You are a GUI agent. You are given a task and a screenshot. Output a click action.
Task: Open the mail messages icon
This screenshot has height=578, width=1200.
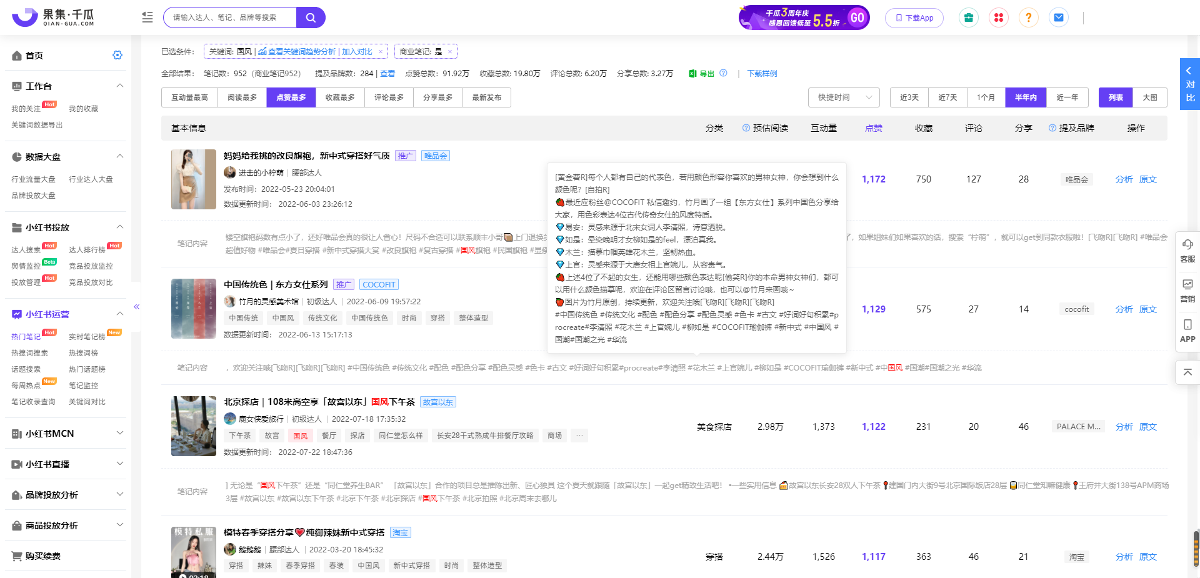tap(1059, 17)
